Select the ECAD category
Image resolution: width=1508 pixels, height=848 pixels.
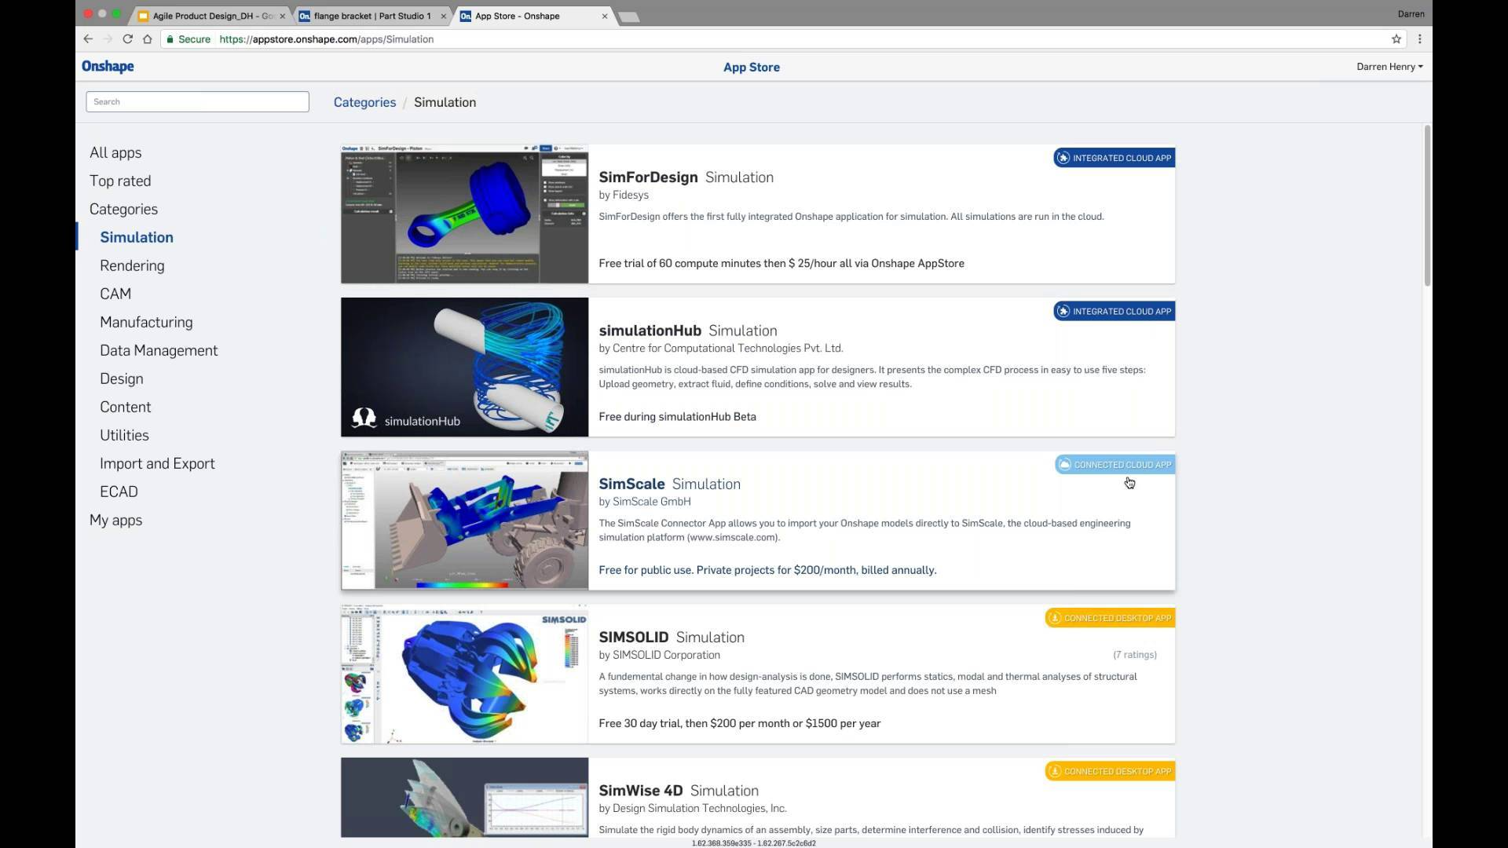[119, 492]
